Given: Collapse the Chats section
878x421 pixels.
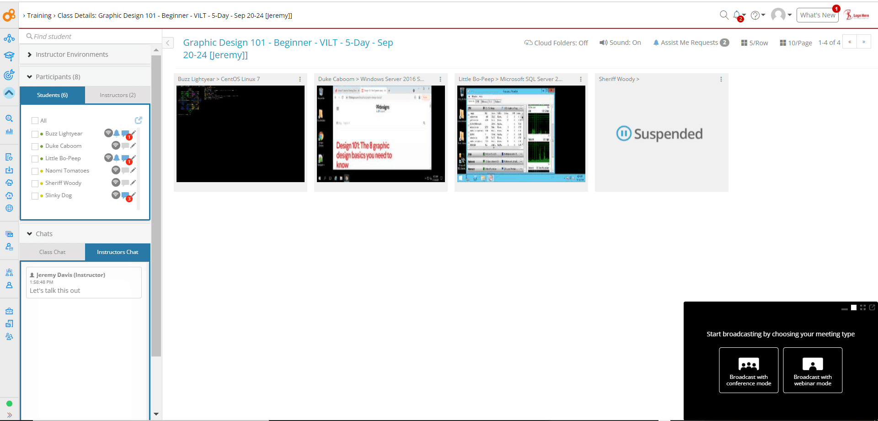Looking at the screenshot, I should [30, 233].
